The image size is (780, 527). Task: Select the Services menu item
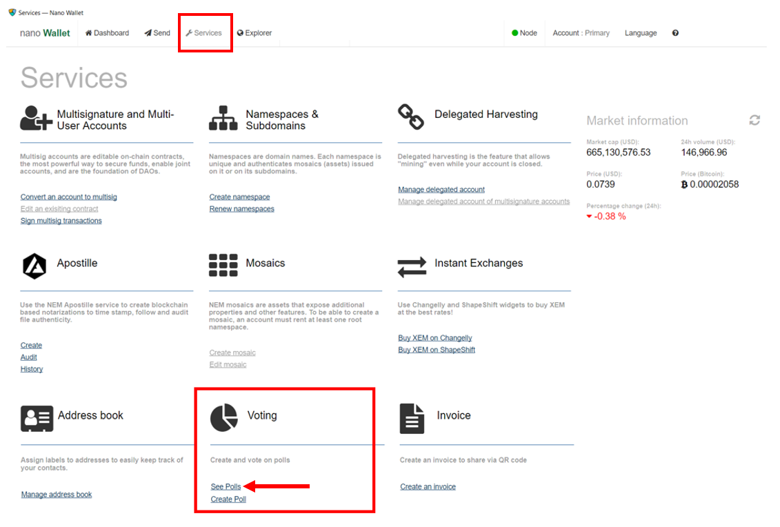pos(203,33)
